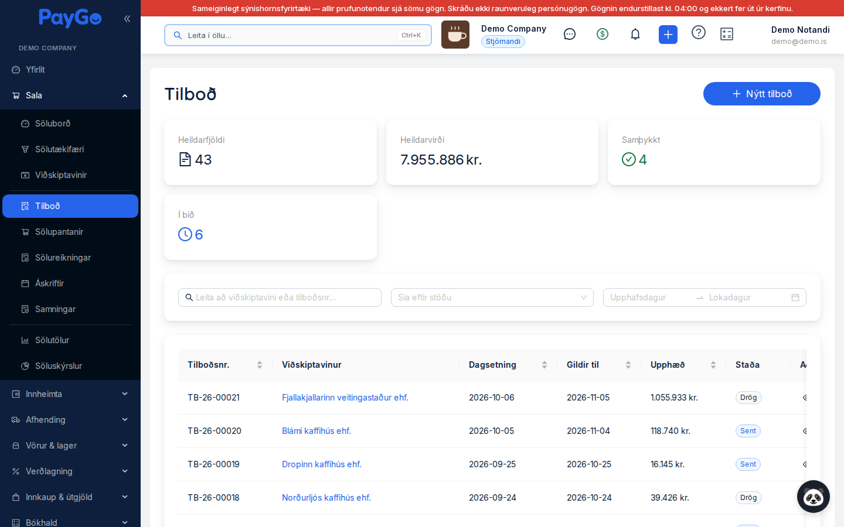844x527 pixels.
Task: Expand Innkaup & útgjöld section
Action: tap(70, 497)
